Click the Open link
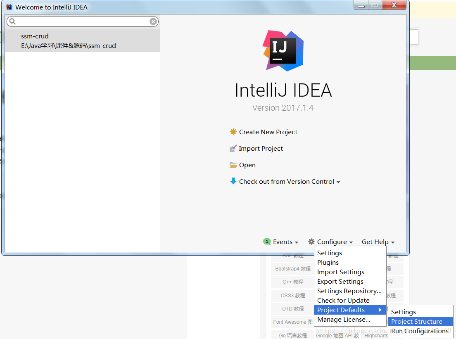The image size is (456, 339). [247, 165]
